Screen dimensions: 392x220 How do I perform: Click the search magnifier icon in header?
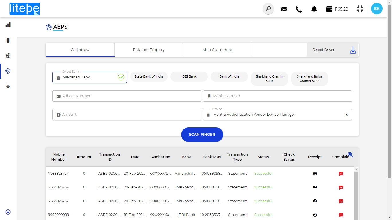268,9
